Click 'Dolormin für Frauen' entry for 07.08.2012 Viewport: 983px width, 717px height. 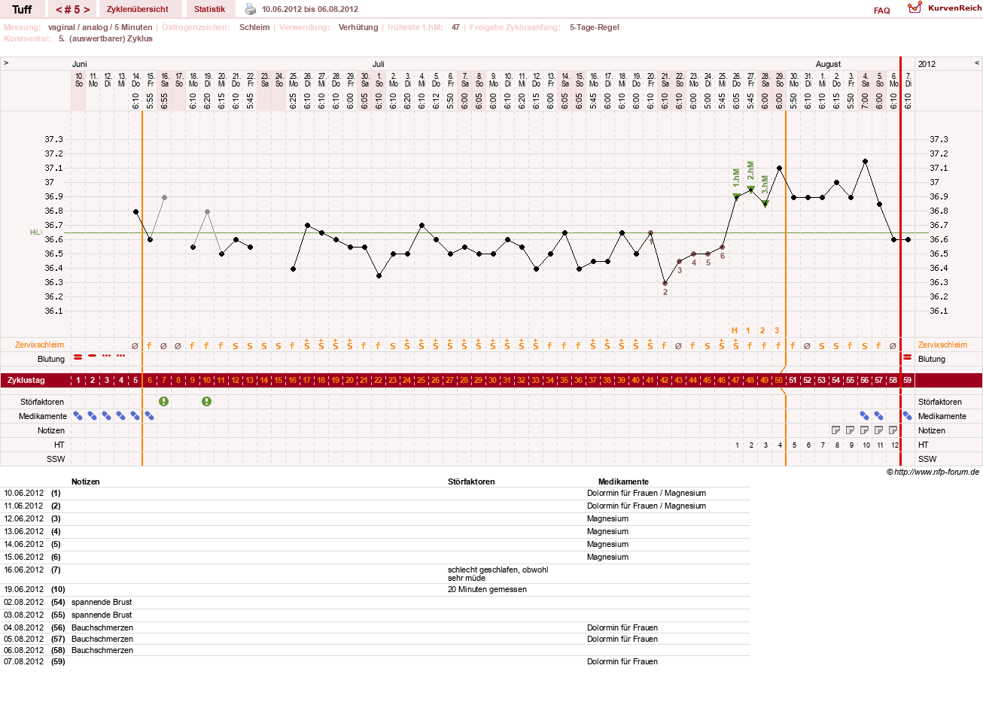pos(622,661)
